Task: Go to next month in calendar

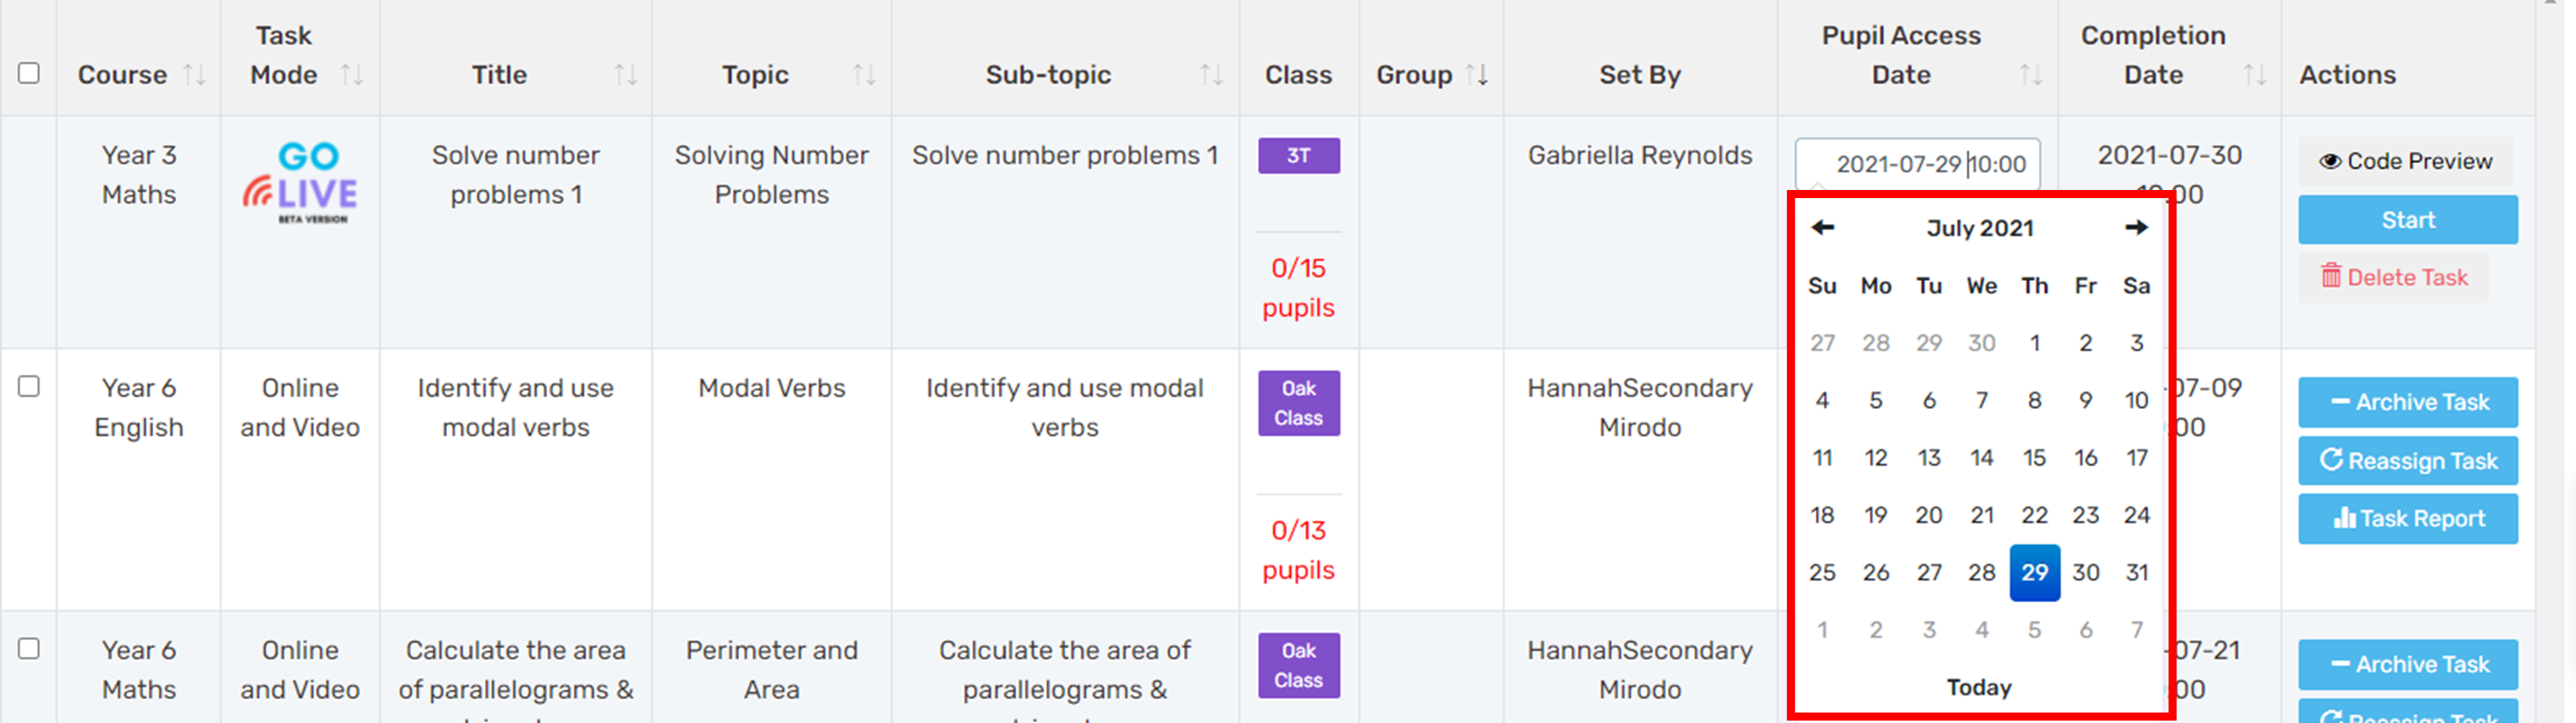Action: click(x=2136, y=228)
